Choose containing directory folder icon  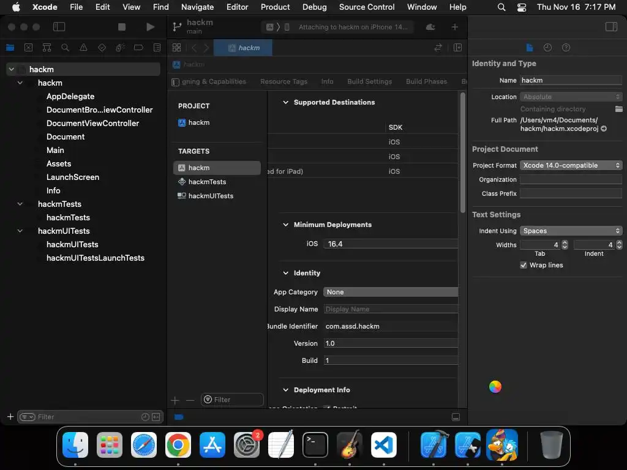click(x=618, y=109)
